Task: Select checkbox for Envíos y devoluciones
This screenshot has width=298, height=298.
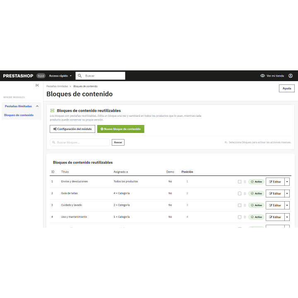Action: click(x=240, y=182)
